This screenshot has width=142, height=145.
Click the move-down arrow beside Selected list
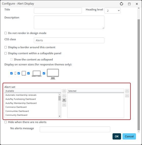(127, 95)
